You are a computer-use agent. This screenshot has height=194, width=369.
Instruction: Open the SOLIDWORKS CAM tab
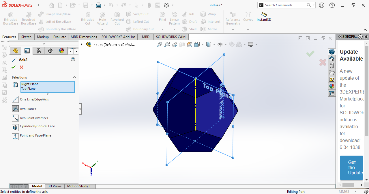[171, 37]
